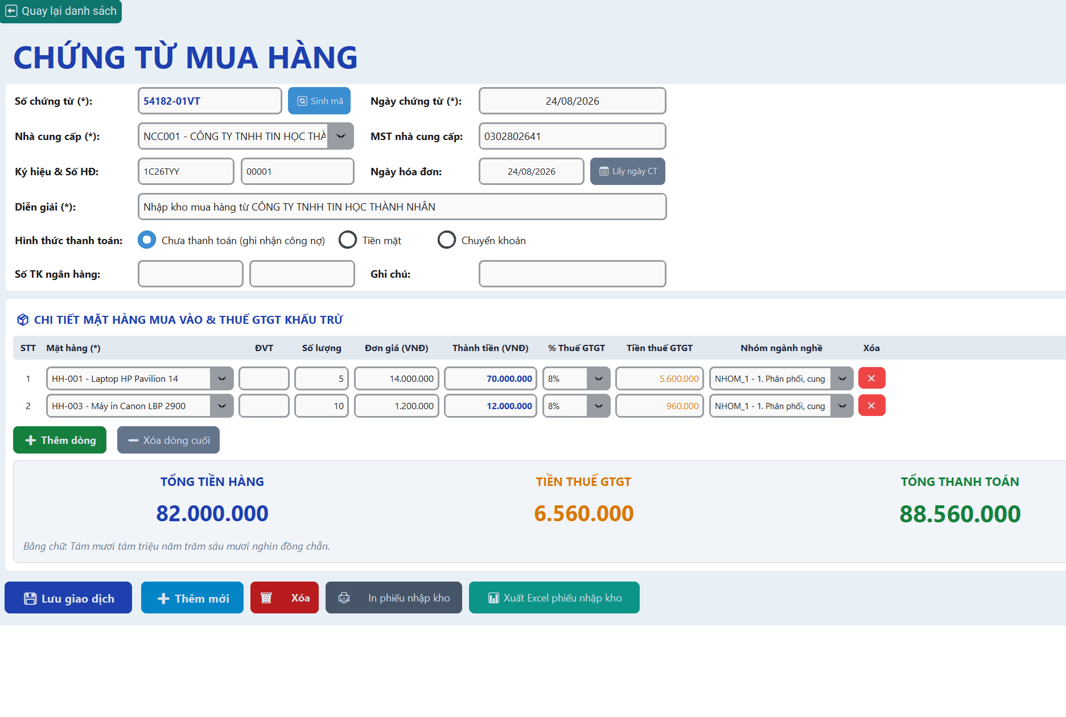This screenshot has width=1066, height=717.
Task: Click unit price field showing 1.200.000
Action: pyautogui.click(x=397, y=406)
